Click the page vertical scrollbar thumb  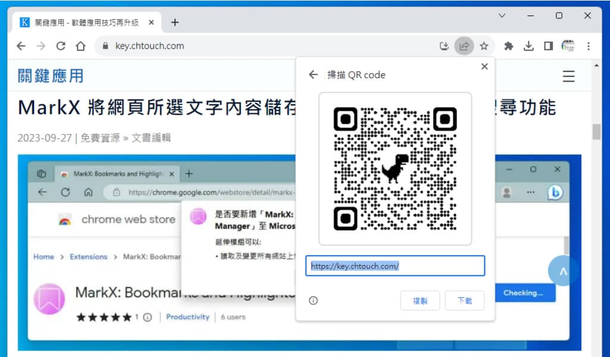coord(596,132)
